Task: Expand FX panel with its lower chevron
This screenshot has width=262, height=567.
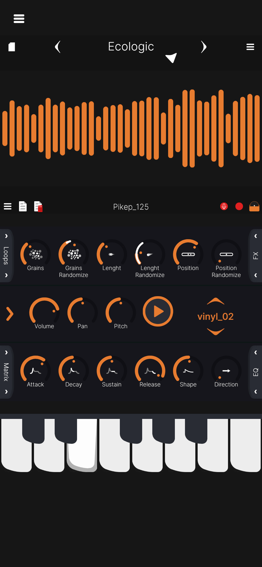Action: (x=255, y=275)
